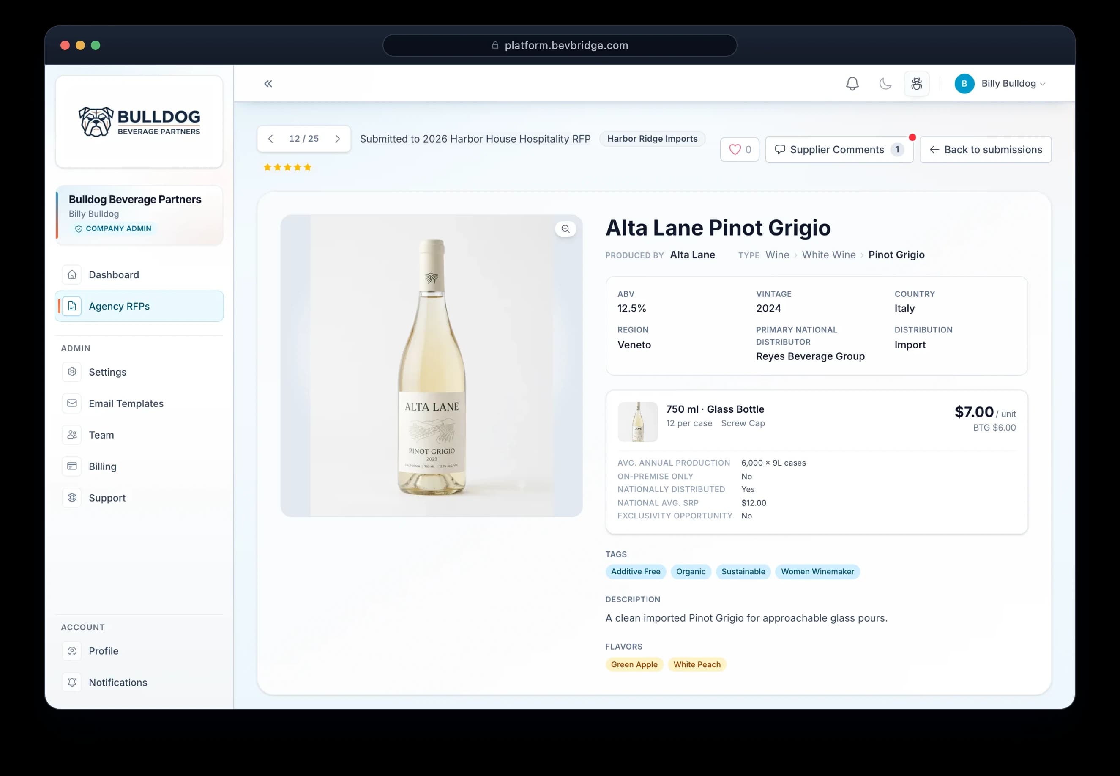Click the browser address bar
1120x776 pixels.
tap(559, 45)
